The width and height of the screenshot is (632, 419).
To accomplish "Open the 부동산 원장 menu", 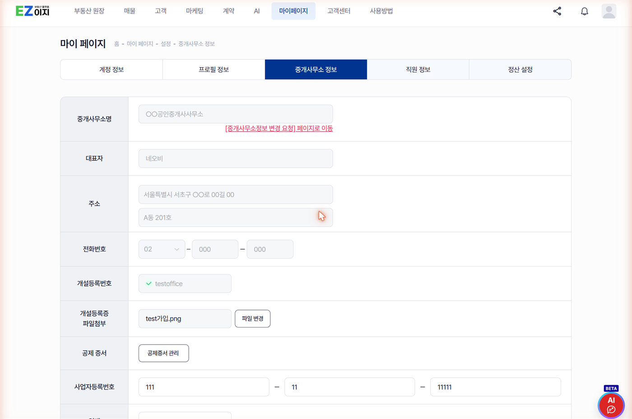I will [x=89, y=11].
